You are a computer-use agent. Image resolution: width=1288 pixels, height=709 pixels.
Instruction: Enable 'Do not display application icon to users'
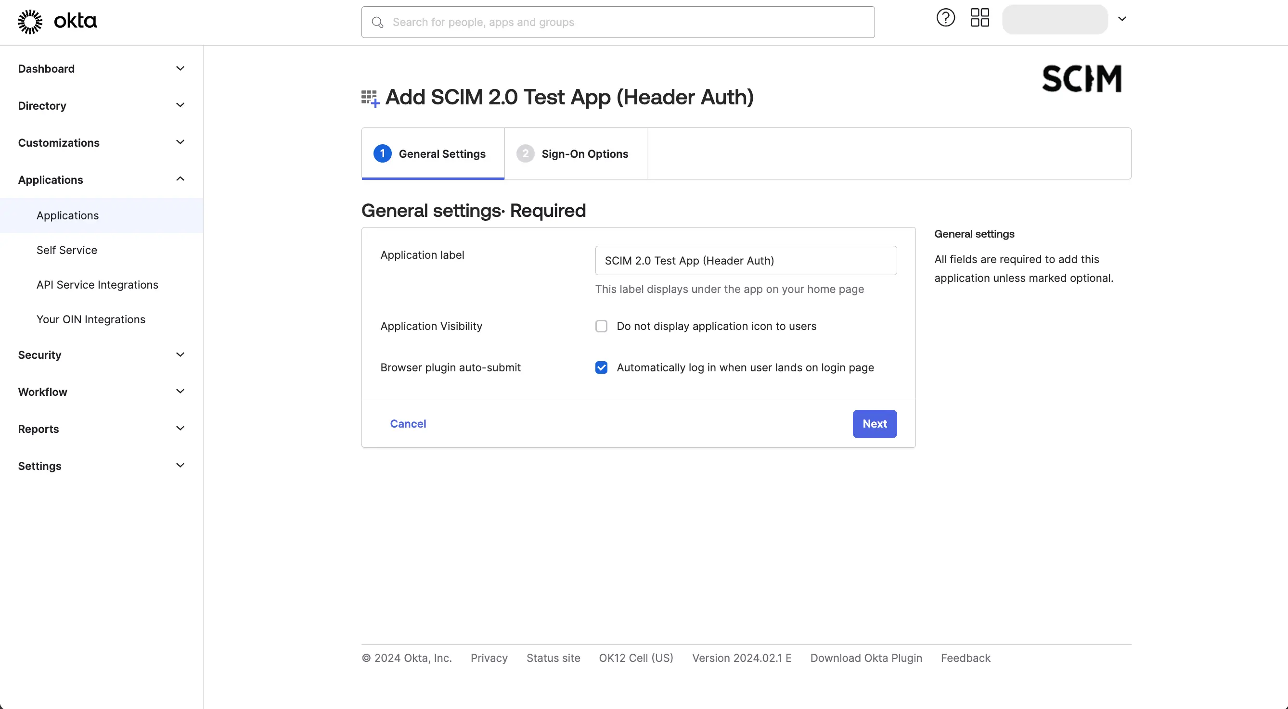(x=601, y=326)
